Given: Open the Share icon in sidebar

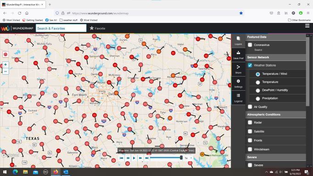Looking at the screenshot, I should pyautogui.click(x=238, y=69).
